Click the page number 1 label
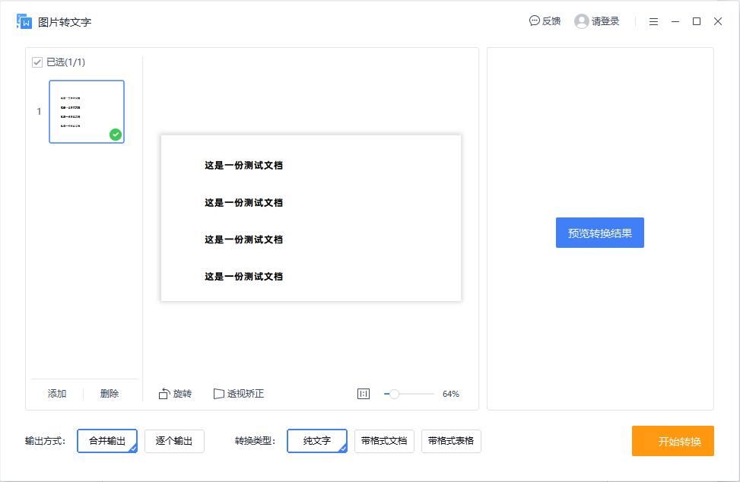The height and width of the screenshot is (482, 740). (x=39, y=112)
